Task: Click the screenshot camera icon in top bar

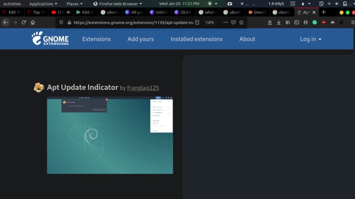Action: [x=230, y=3]
